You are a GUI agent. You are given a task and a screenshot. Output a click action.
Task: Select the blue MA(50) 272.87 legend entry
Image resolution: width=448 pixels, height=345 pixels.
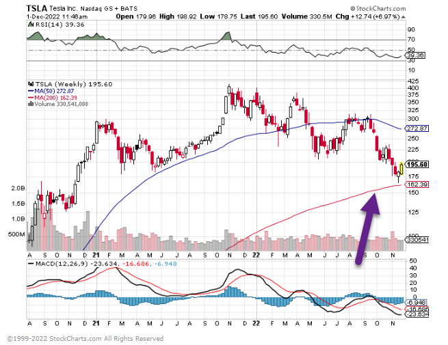tap(51, 91)
